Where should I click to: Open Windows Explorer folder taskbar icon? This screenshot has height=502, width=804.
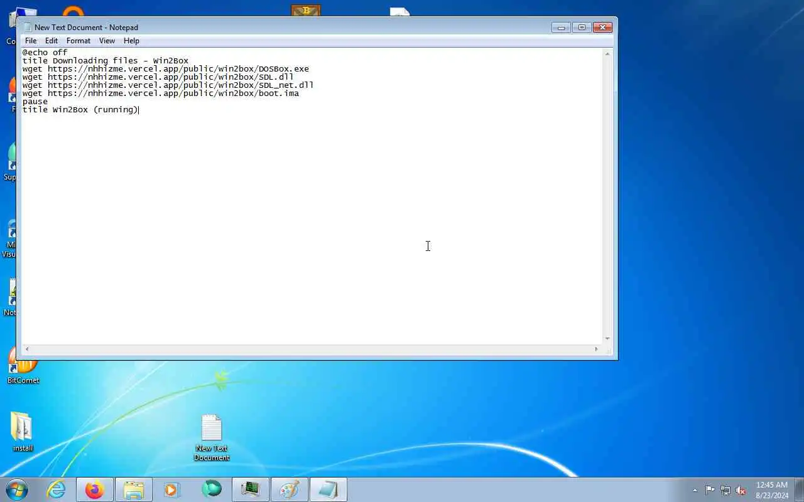(133, 489)
